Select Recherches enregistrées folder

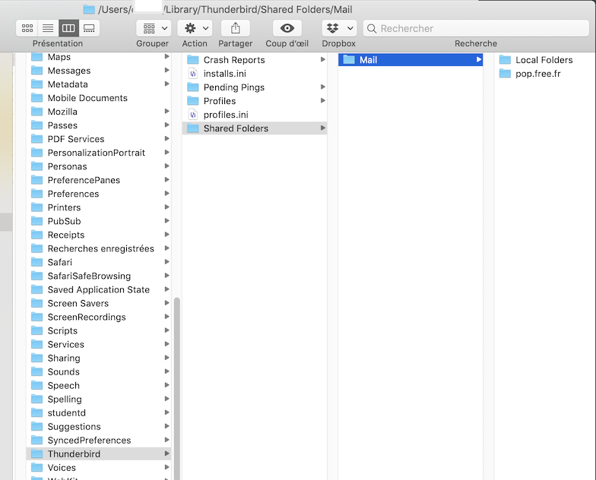click(x=99, y=248)
